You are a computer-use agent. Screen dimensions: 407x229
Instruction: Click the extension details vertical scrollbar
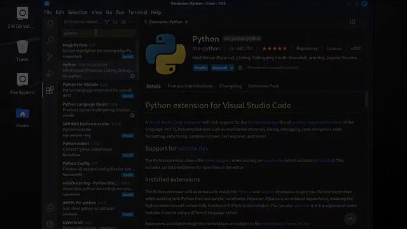click(x=366, y=99)
